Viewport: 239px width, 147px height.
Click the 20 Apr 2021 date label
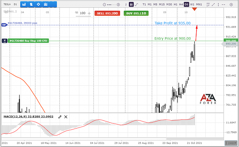24,143
